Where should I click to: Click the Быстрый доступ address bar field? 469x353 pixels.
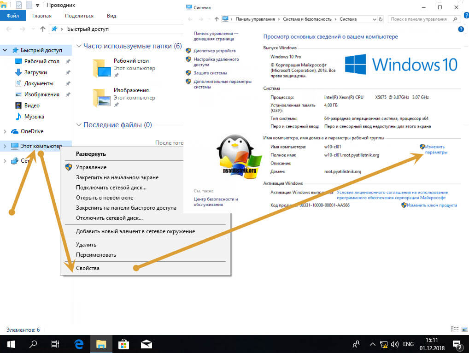(117, 29)
